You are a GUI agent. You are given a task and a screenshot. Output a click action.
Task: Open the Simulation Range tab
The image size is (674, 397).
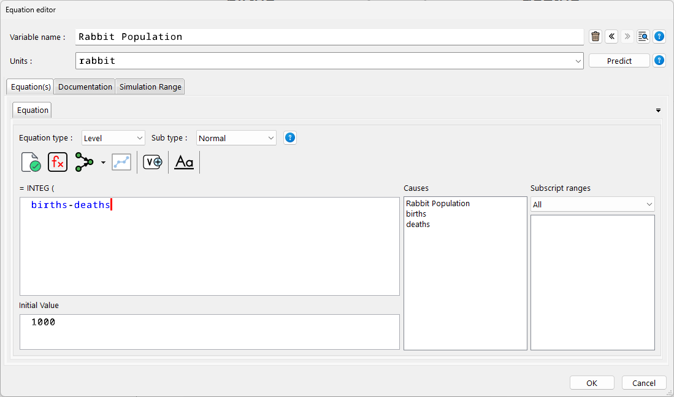tap(150, 87)
